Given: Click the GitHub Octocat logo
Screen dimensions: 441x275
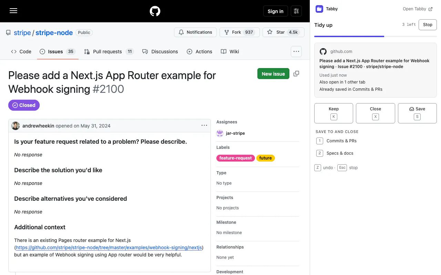Looking at the screenshot, I should 155,11.
